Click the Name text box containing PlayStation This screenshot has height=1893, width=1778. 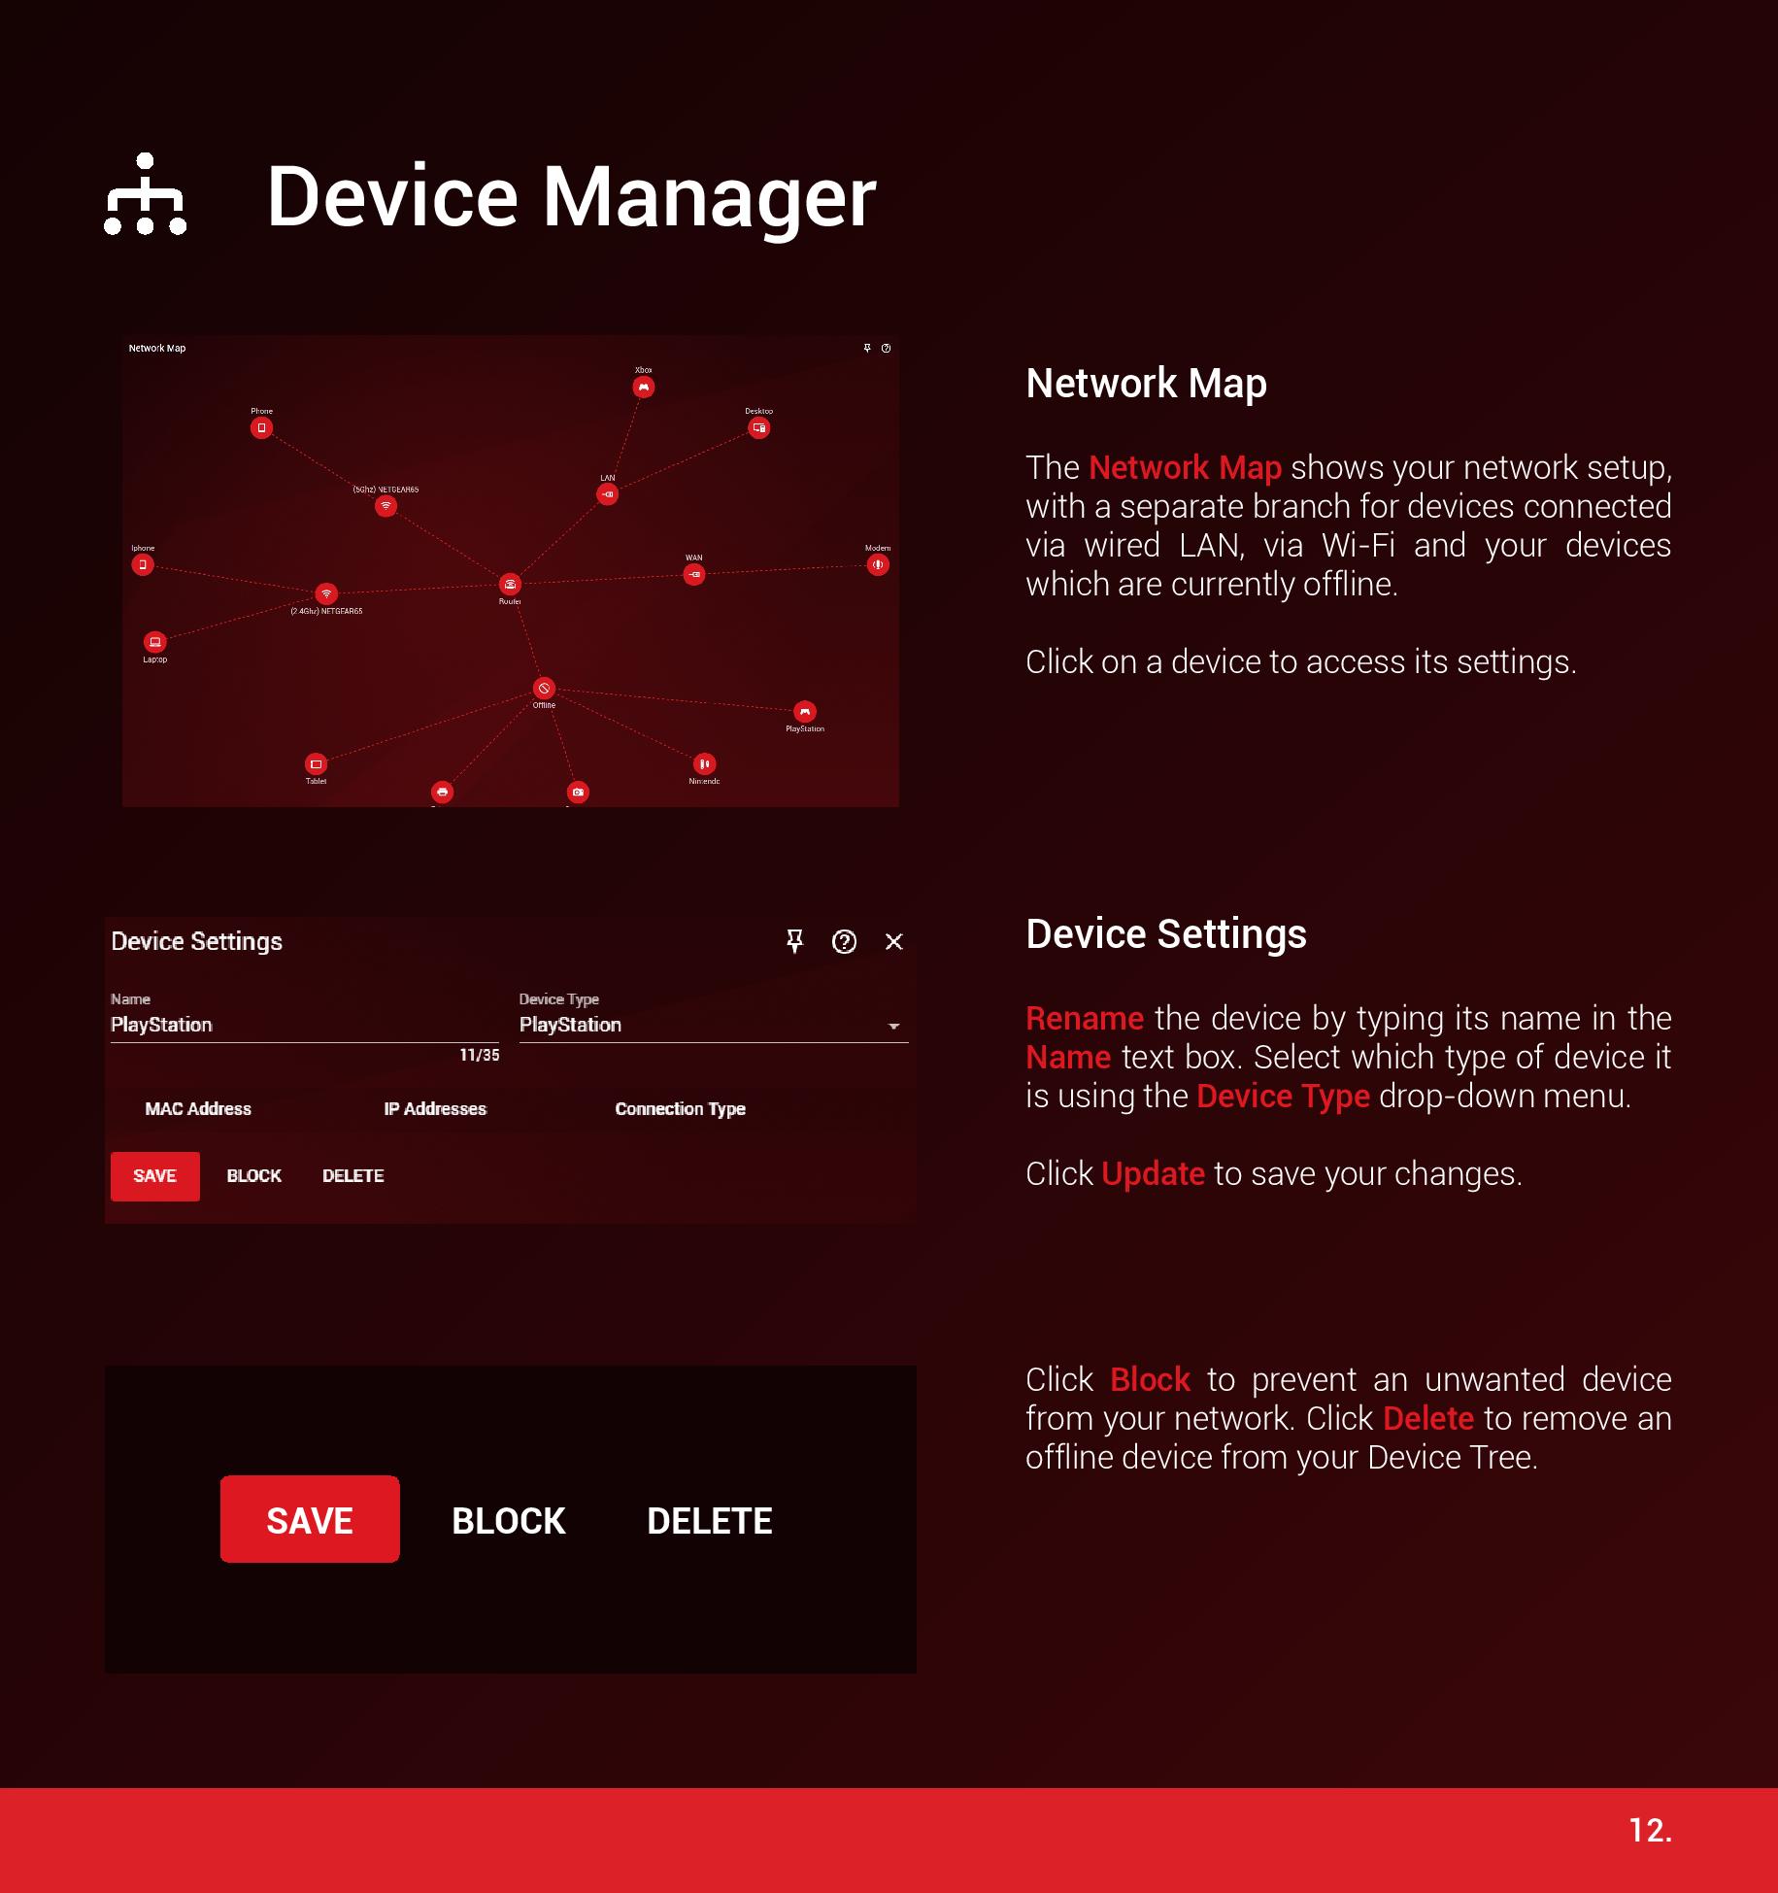(x=304, y=1026)
